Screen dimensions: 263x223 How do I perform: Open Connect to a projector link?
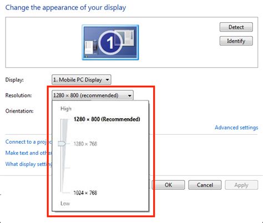(x=29, y=142)
